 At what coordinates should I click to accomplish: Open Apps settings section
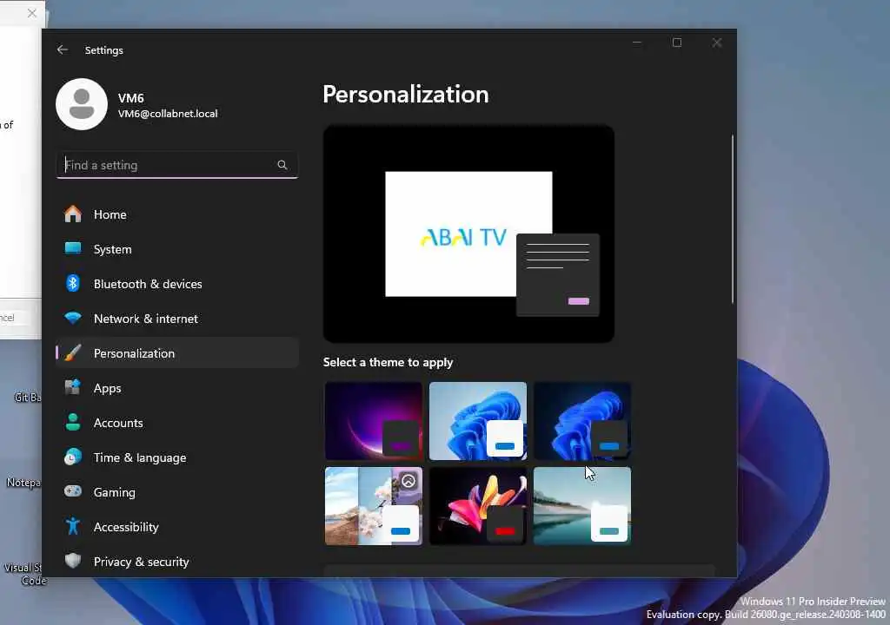[177, 388]
